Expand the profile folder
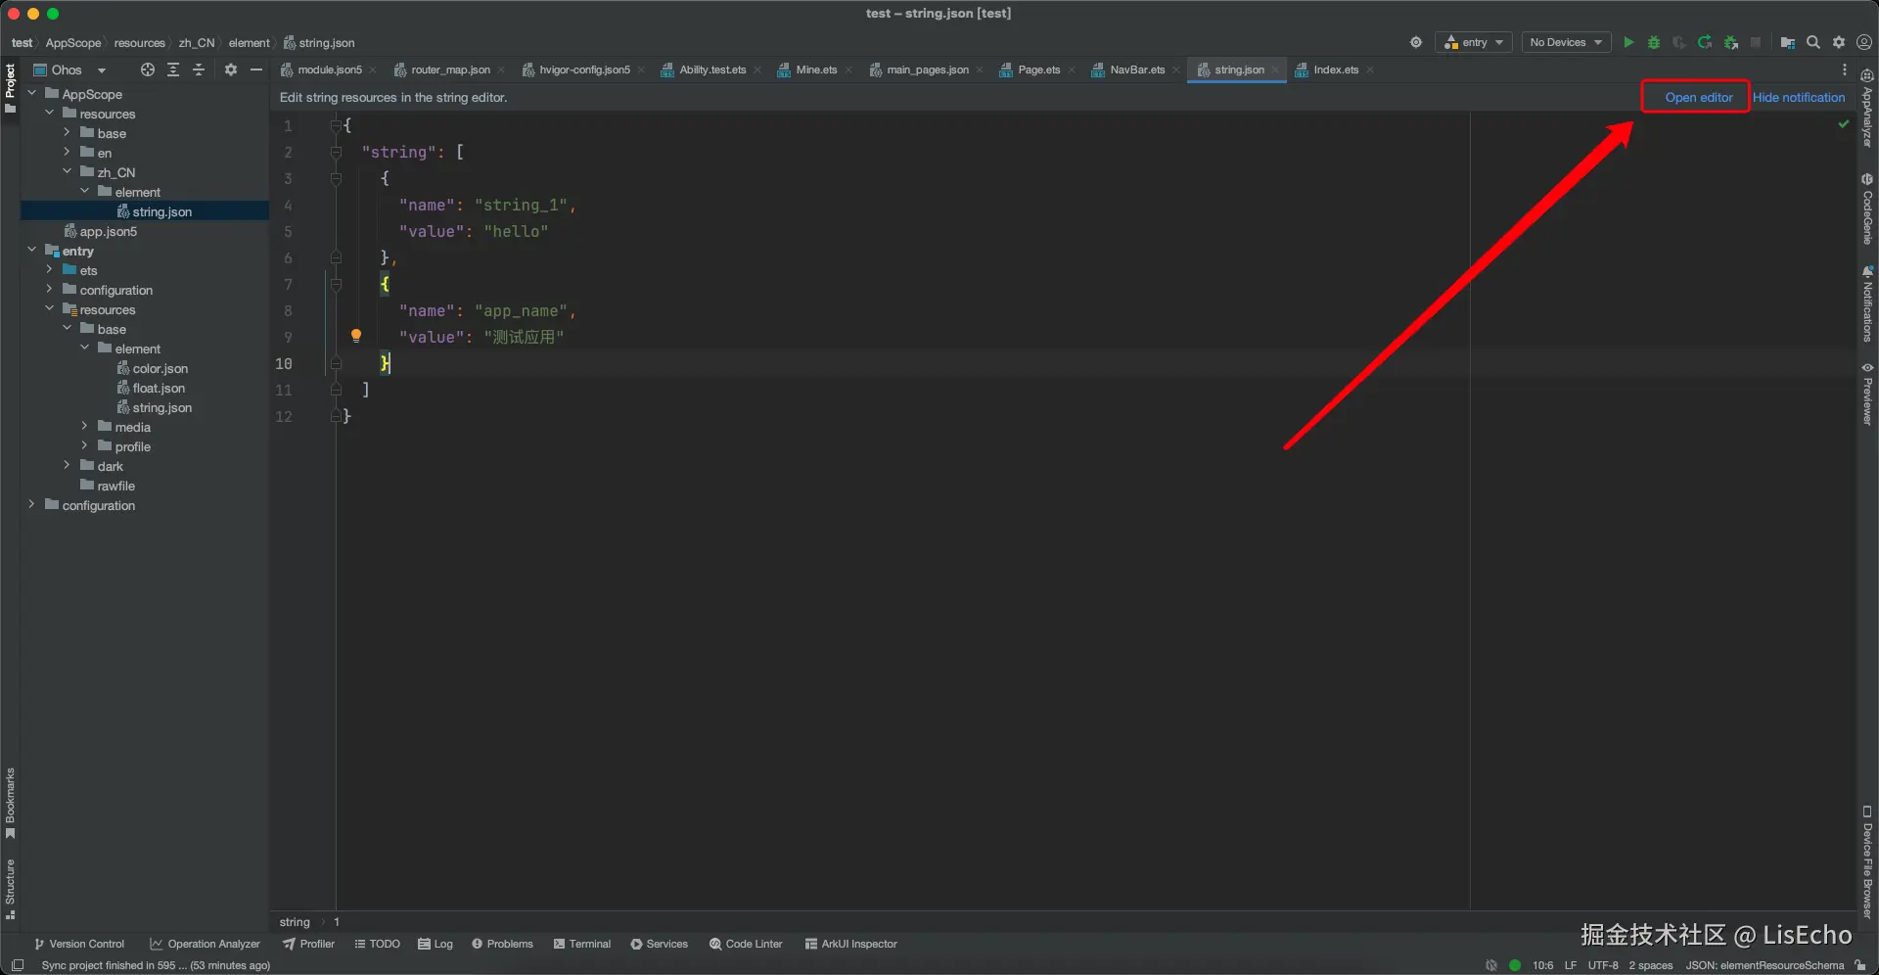This screenshot has height=975, width=1879. pyautogui.click(x=85, y=446)
